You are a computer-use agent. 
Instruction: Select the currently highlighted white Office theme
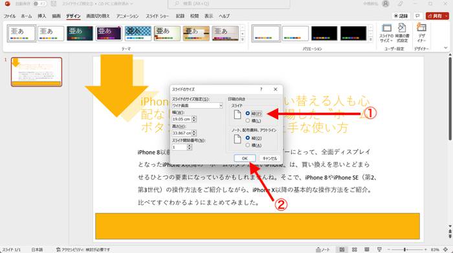point(21,33)
